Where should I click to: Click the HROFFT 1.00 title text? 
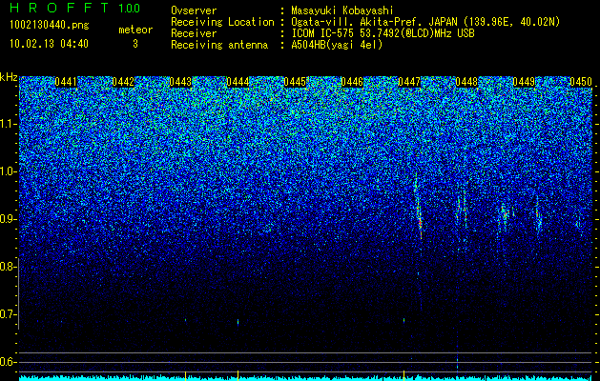click(x=75, y=8)
